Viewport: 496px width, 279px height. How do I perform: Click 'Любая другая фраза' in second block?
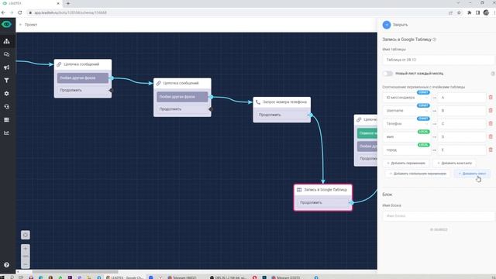(x=182, y=96)
